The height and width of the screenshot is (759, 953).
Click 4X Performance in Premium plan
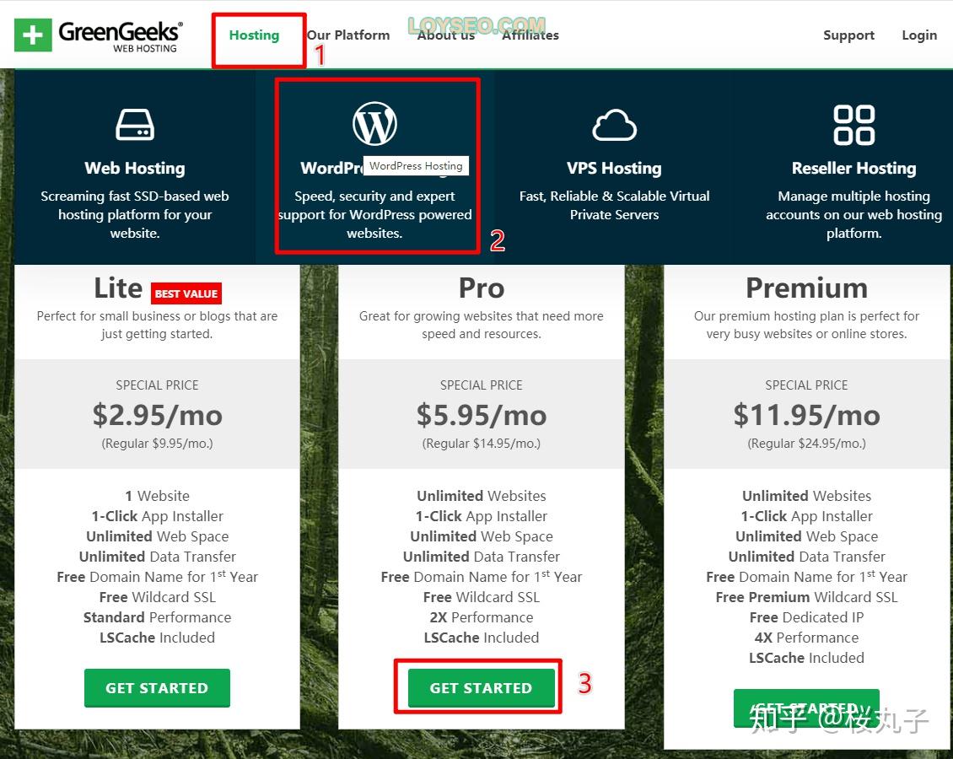tap(806, 638)
